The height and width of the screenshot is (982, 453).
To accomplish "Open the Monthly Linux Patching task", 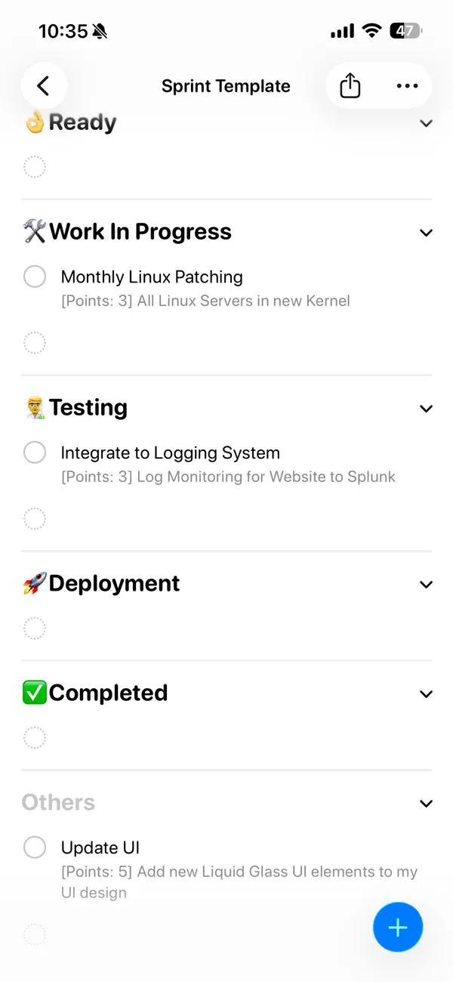I will [151, 276].
